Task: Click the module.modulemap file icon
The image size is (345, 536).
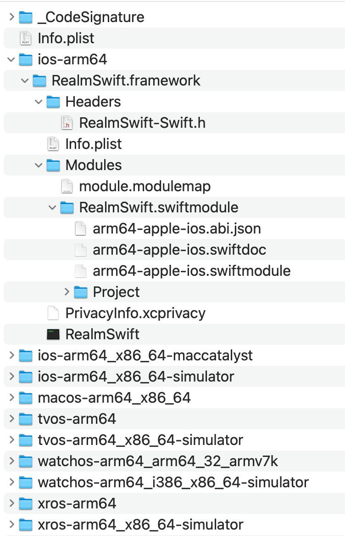Action: click(x=67, y=186)
